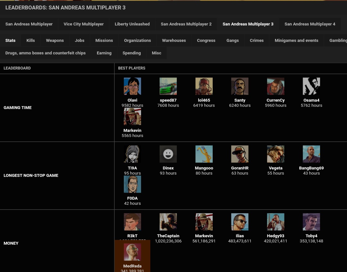The height and width of the screenshot is (272, 347).
Task: Click the speed87 player name
Action: point(168,100)
